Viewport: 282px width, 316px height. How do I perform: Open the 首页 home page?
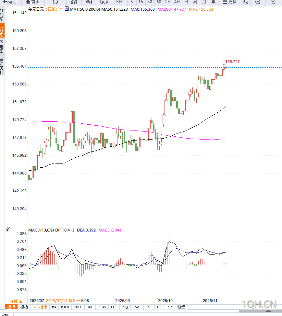[x=33, y=2]
